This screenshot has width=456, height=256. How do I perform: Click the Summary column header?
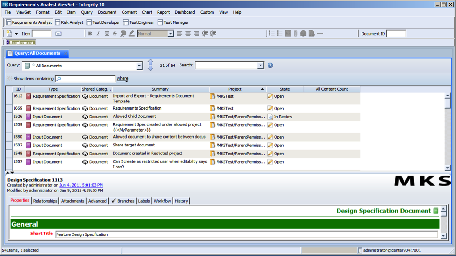pyautogui.click(x=160, y=89)
